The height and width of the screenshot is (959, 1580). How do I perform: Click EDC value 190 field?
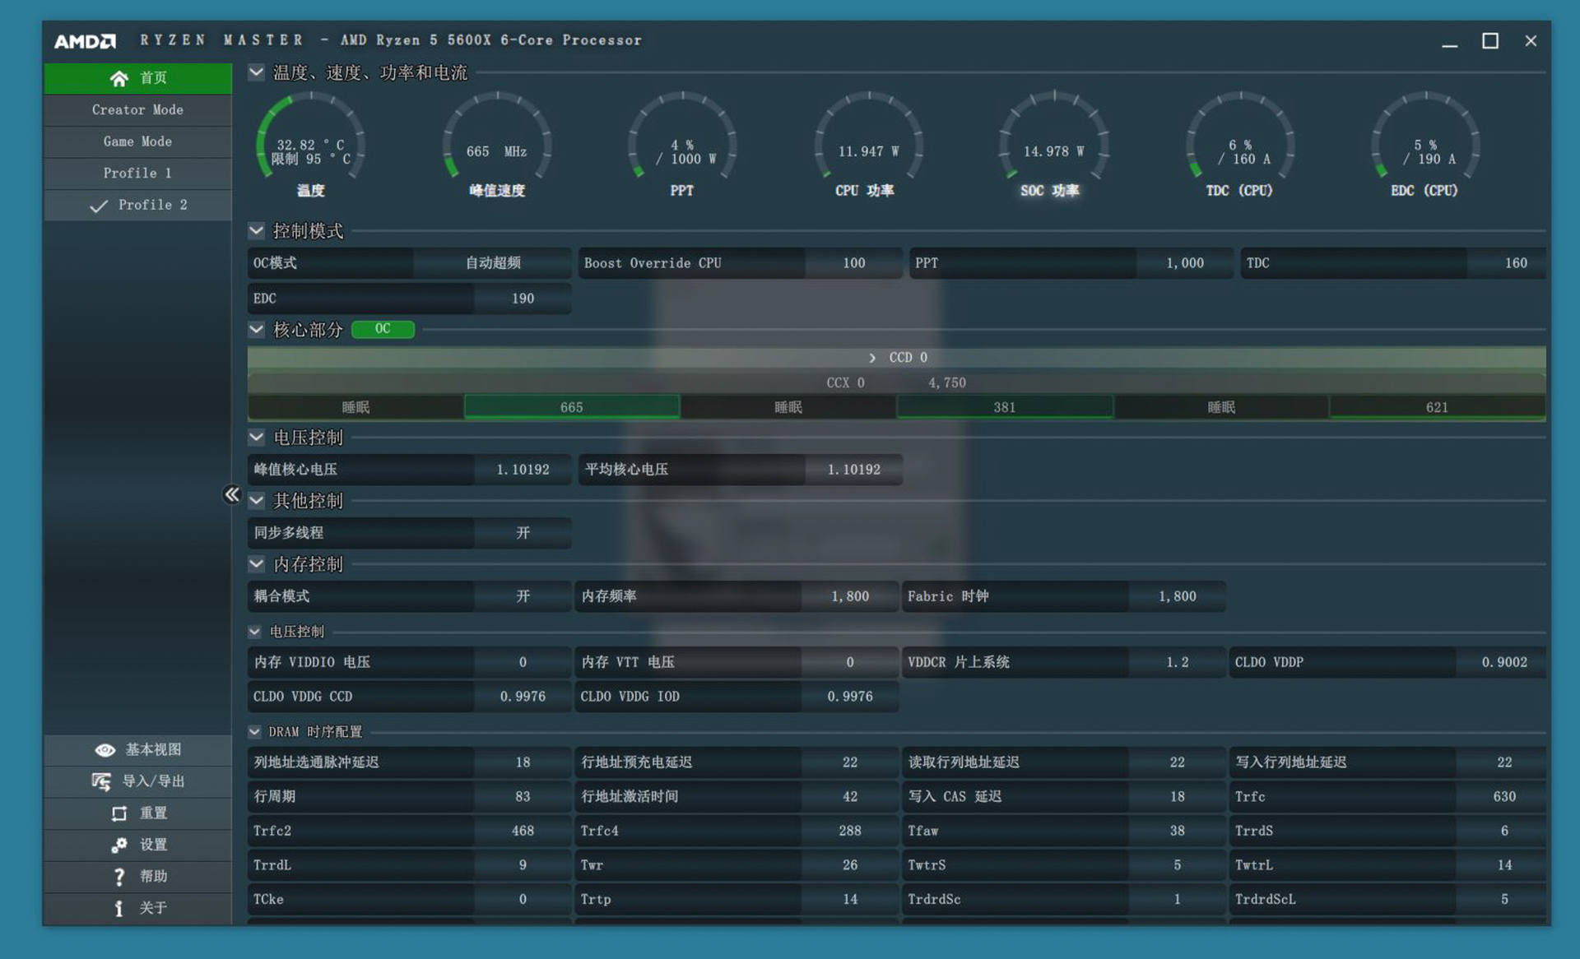[523, 299]
